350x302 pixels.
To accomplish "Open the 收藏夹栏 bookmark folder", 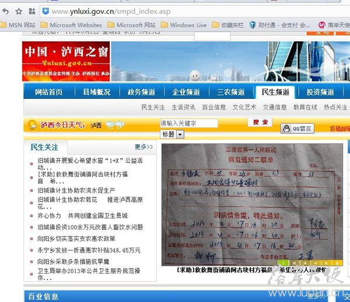I will pos(228,24).
